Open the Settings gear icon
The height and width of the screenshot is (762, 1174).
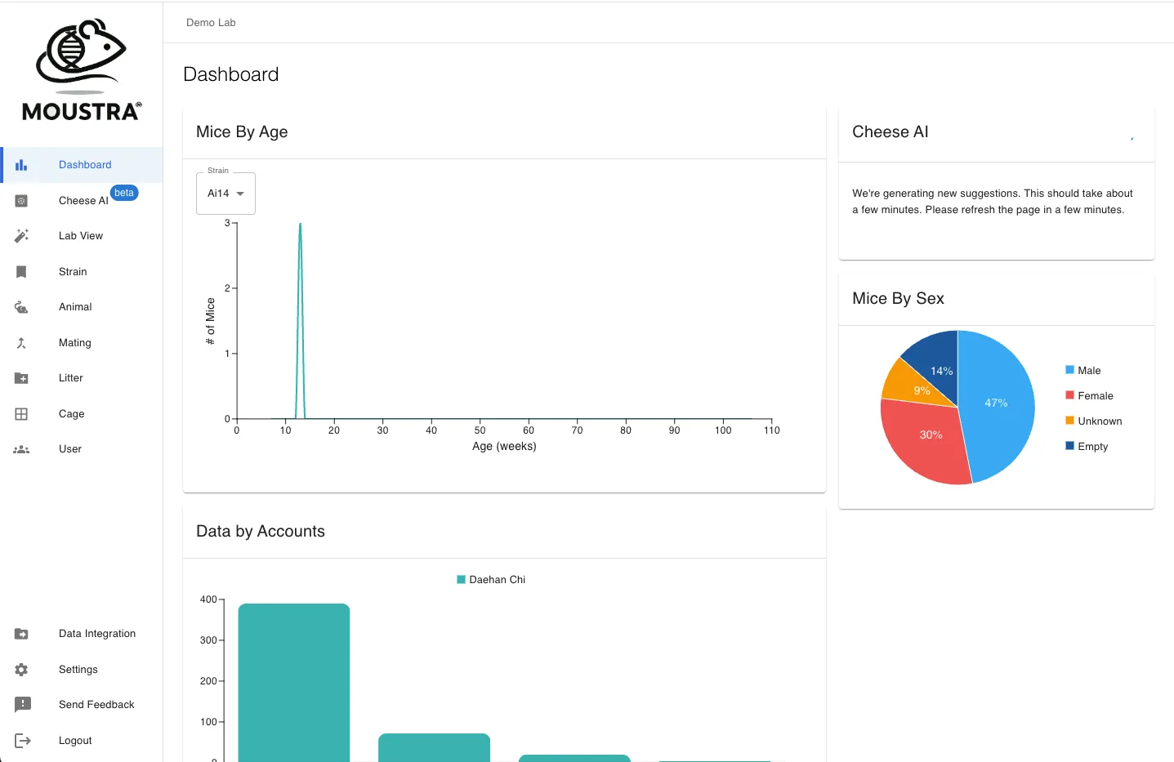(21, 669)
